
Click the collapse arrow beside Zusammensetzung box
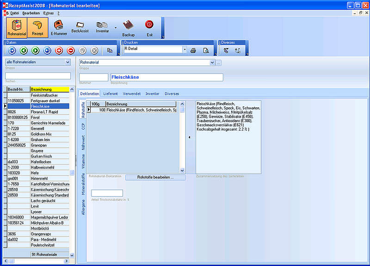(190, 137)
